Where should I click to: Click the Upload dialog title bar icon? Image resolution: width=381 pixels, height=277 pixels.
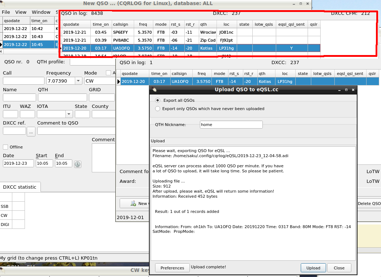coord(154,89)
